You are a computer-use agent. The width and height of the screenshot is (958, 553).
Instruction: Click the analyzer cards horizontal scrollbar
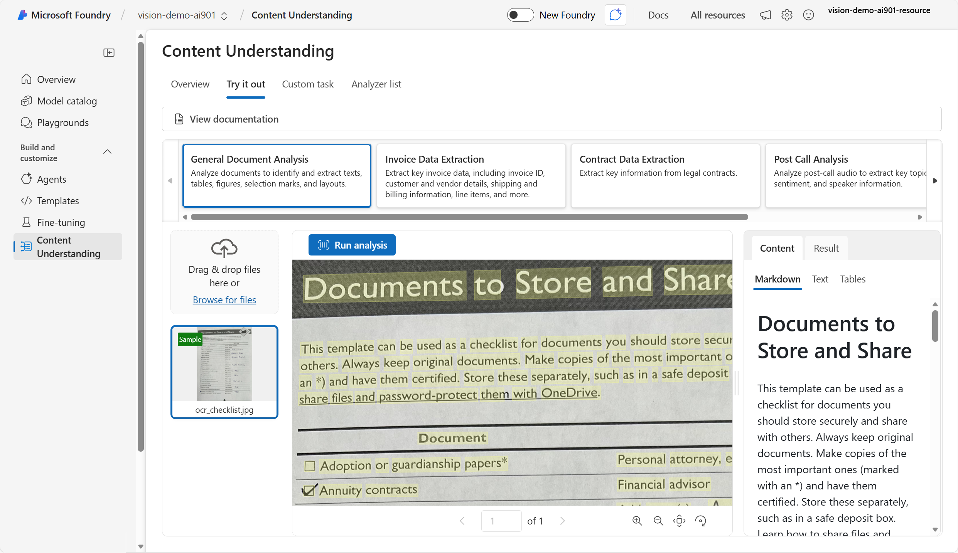pyautogui.click(x=469, y=217)
